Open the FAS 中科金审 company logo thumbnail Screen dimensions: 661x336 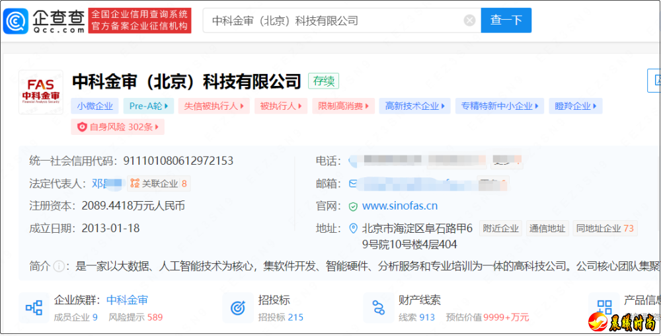pos(41,92)
